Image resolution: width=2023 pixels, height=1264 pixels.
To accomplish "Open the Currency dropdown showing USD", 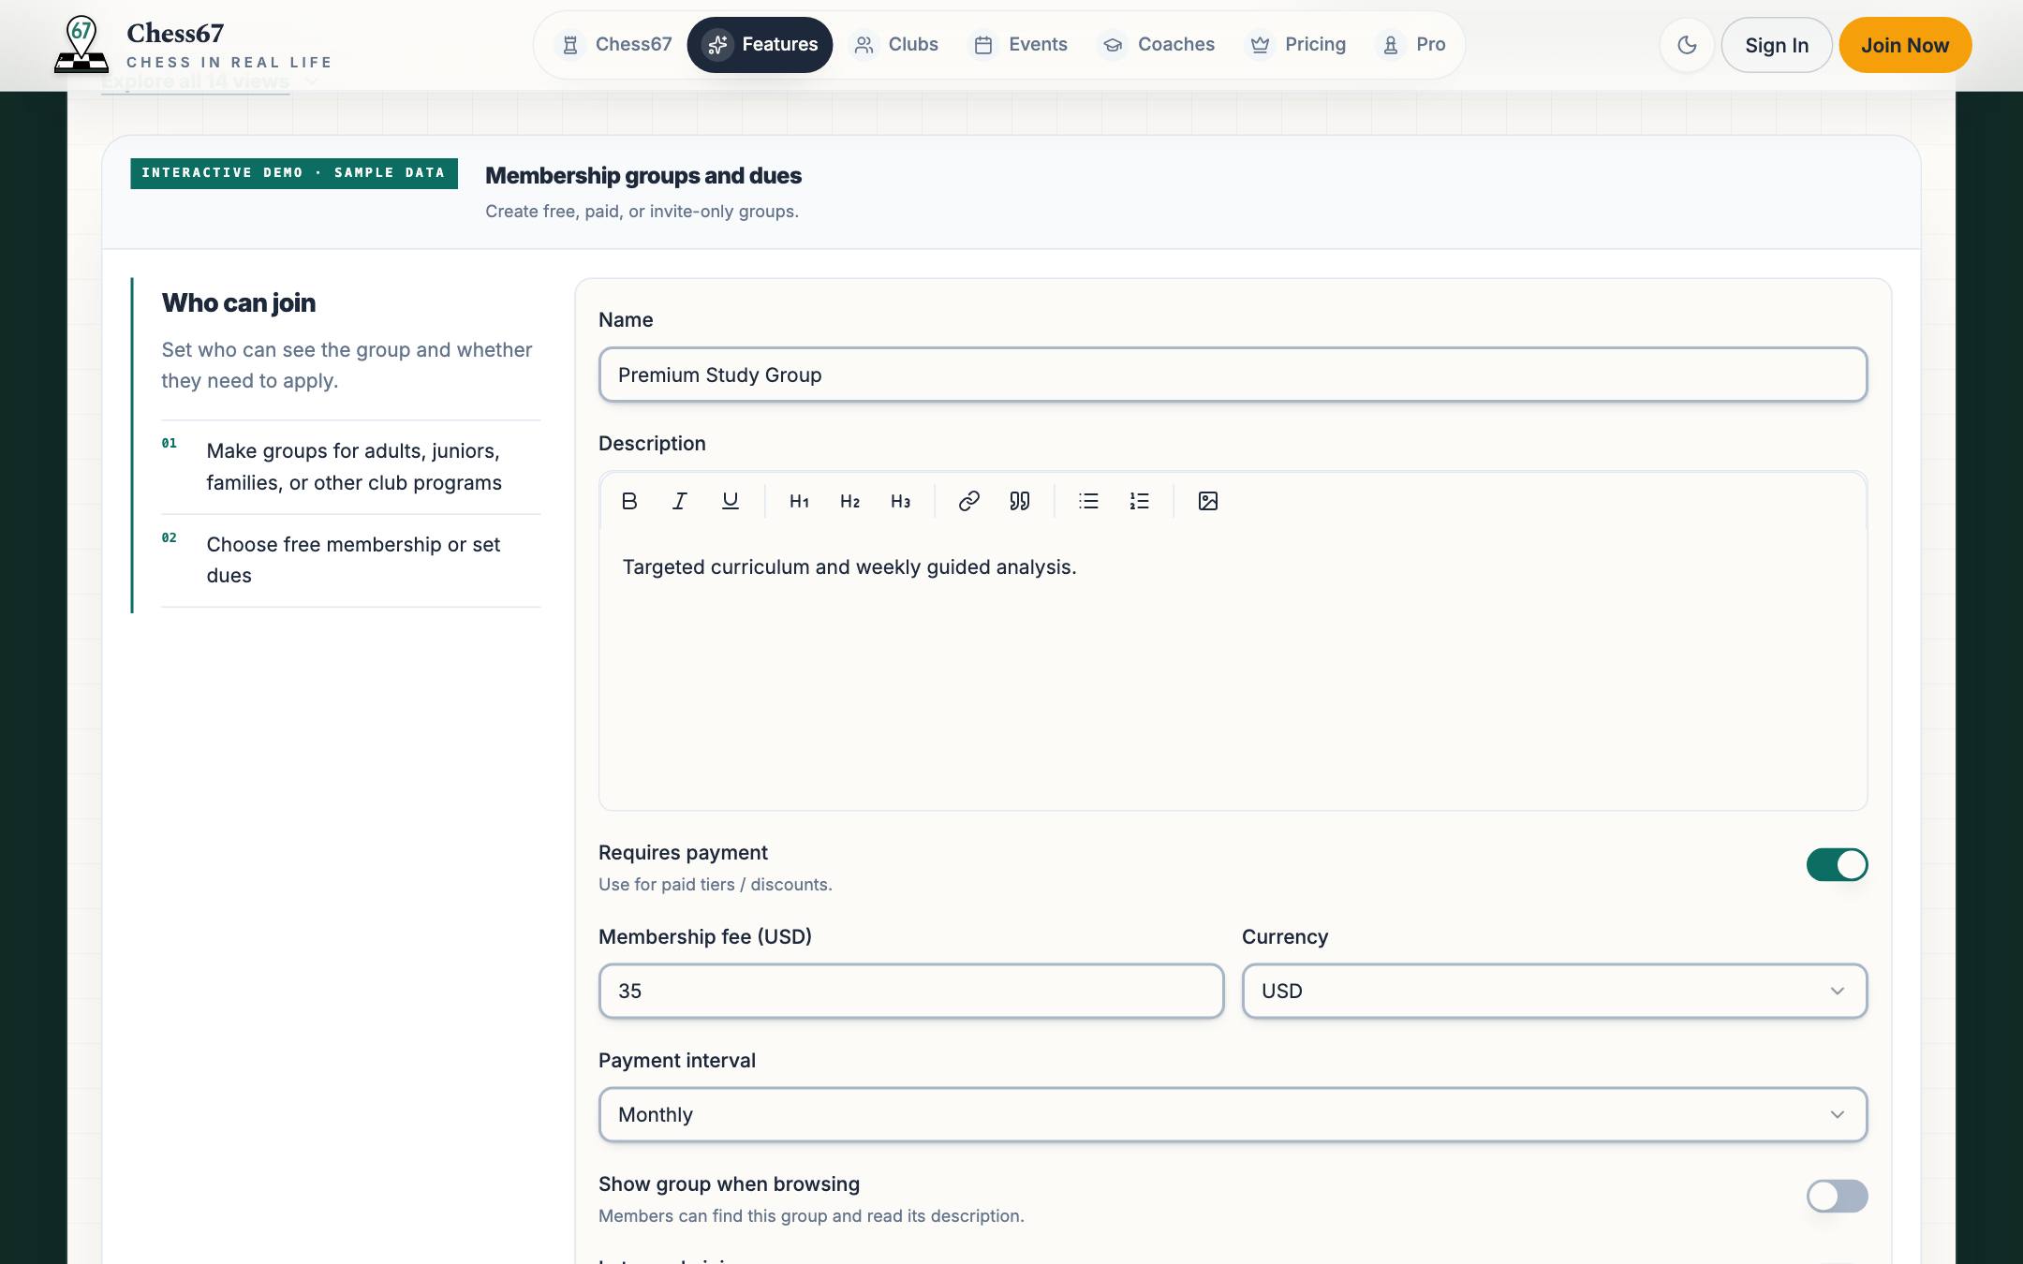I will point(1555,991).
